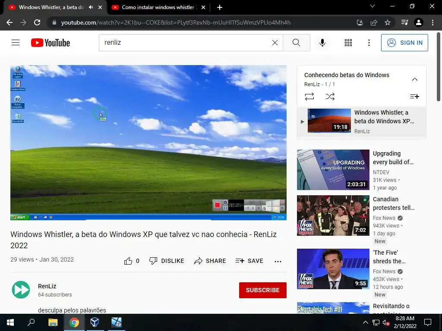
Task: Open Upgrading every build of Windows thumbnail
Action: pyautogui.click(x=333, y=170)
